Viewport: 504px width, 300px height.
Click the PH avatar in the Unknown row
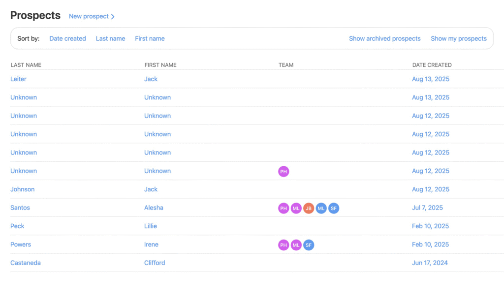(283, 171)
